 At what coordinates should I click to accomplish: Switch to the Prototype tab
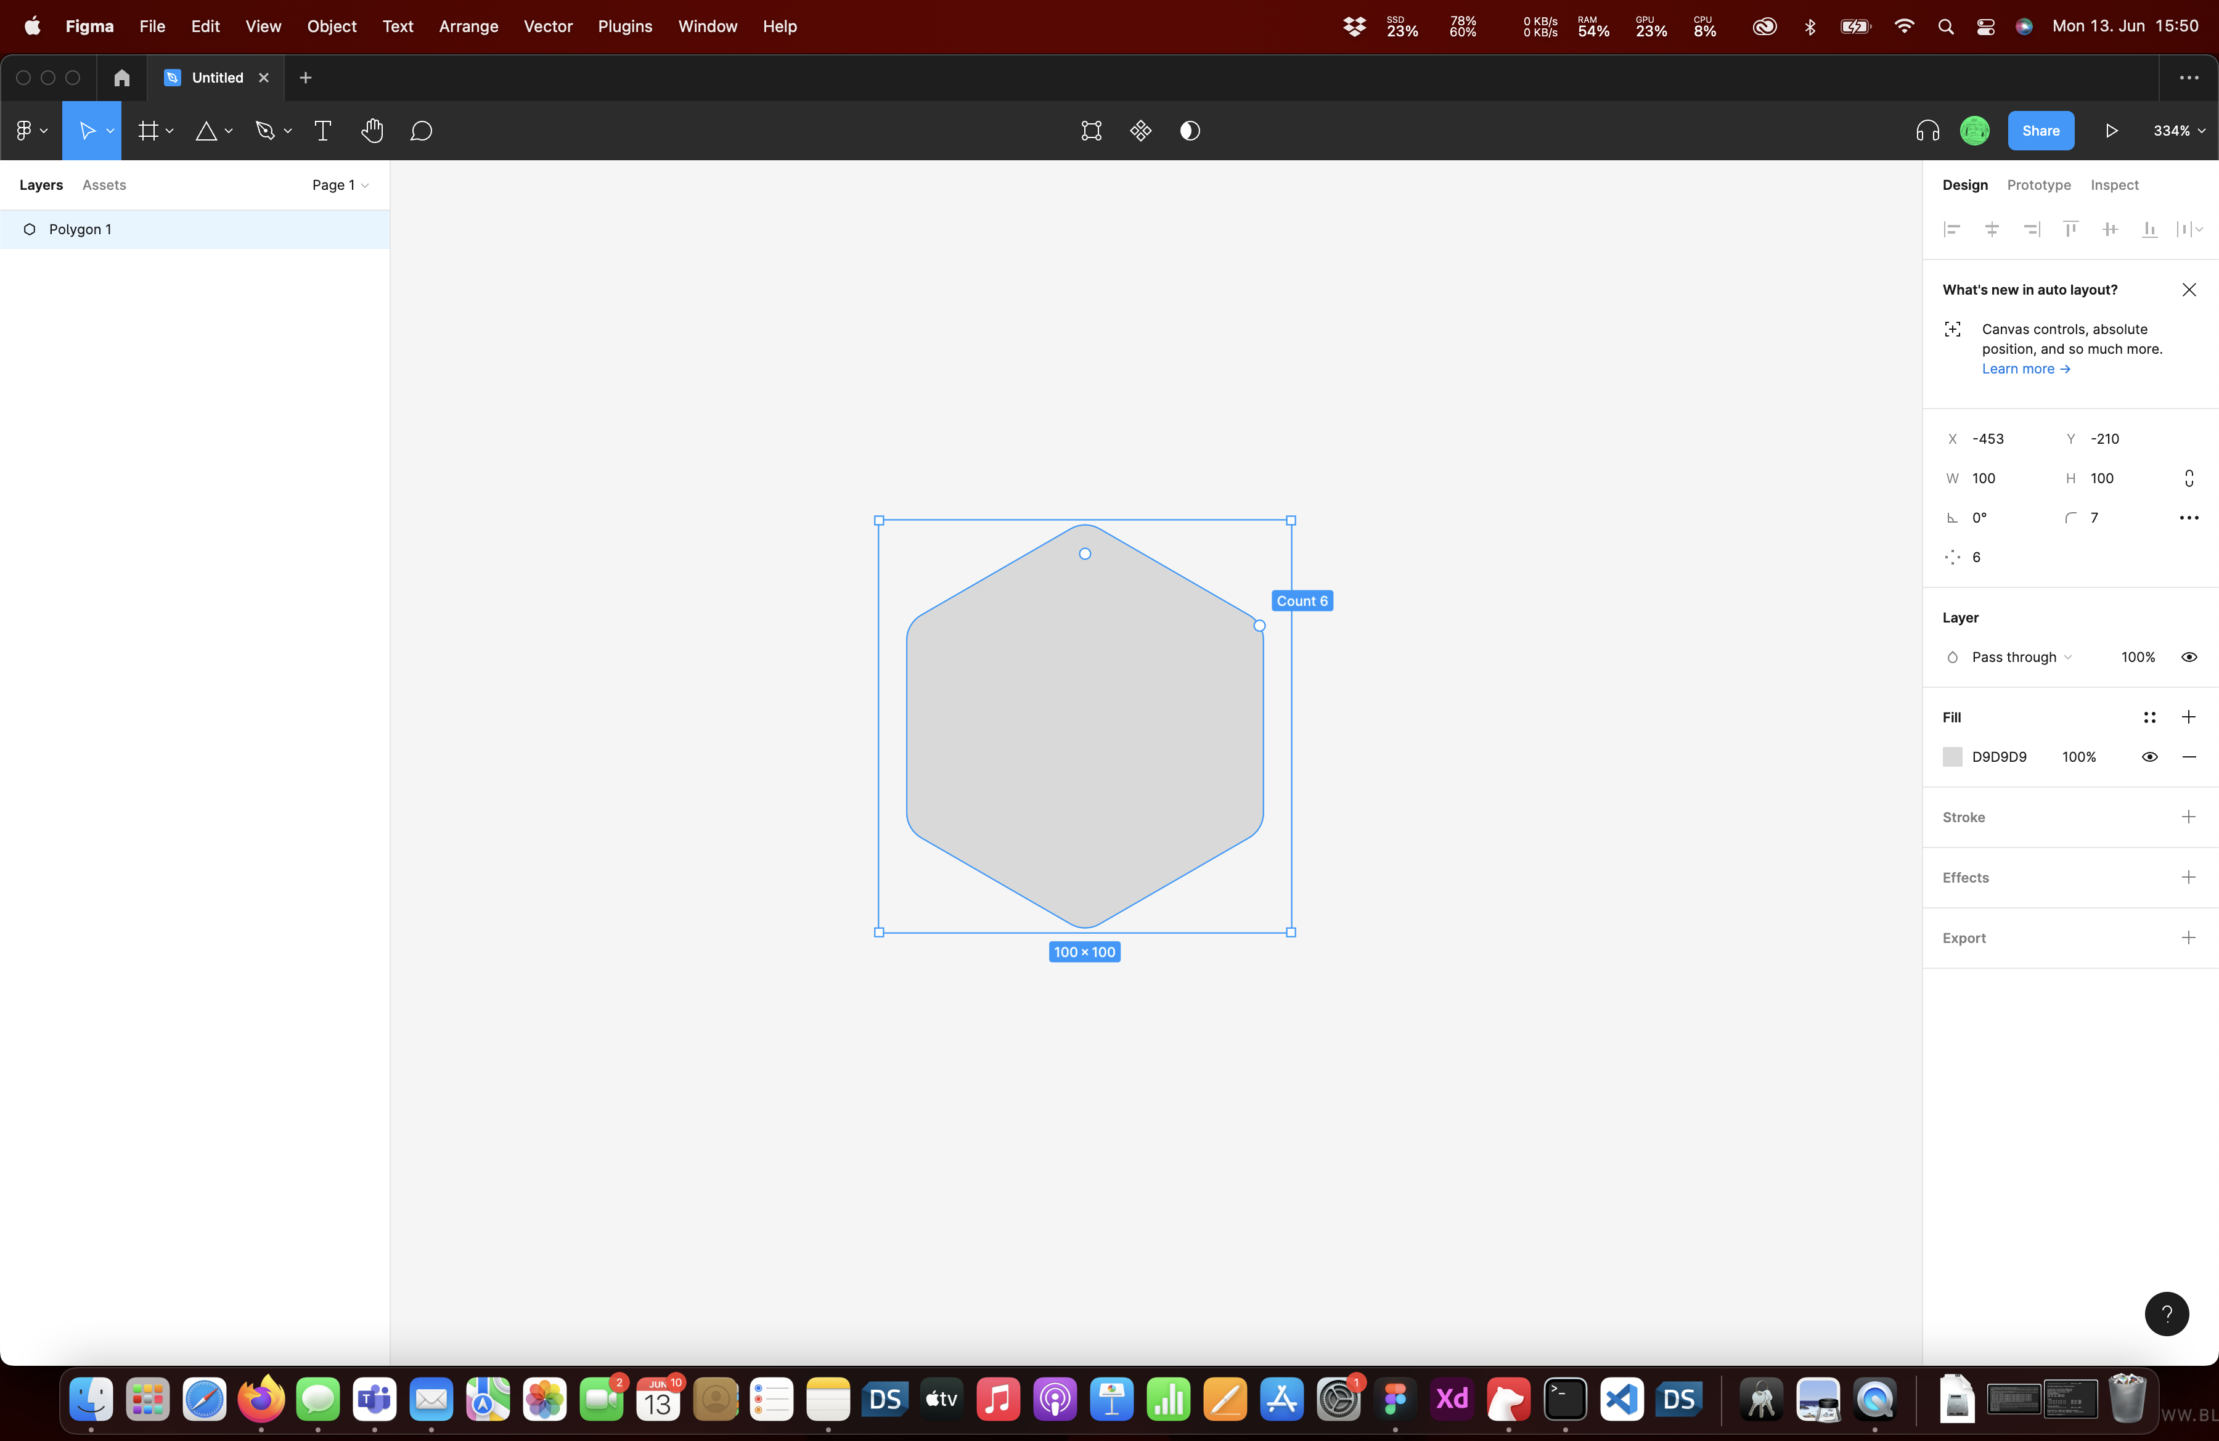pos(2038,184)
